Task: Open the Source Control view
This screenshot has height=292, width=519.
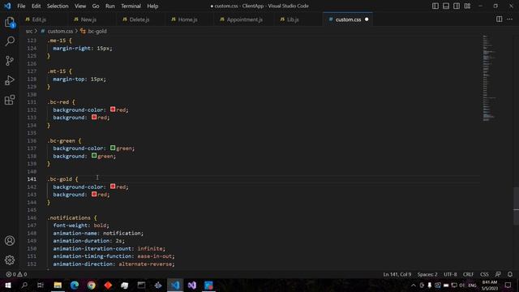Action: pos(10,61)
